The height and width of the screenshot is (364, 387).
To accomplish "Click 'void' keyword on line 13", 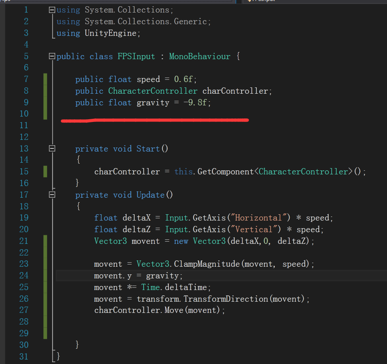I will tap(123, 149).
